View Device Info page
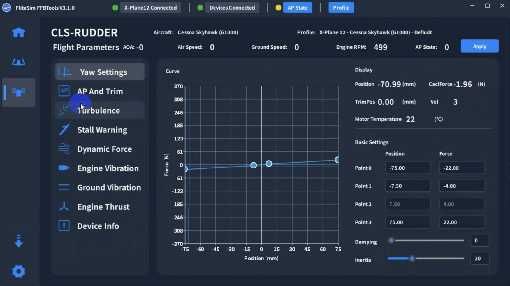Viewport: 510px width, 286px height. (x=100, y=226)
